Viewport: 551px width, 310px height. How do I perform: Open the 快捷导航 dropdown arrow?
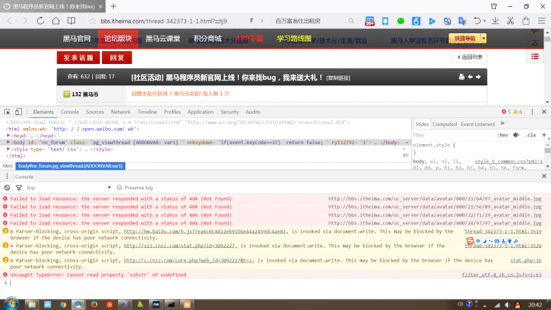pyautogui.click(x=484, y=39)
